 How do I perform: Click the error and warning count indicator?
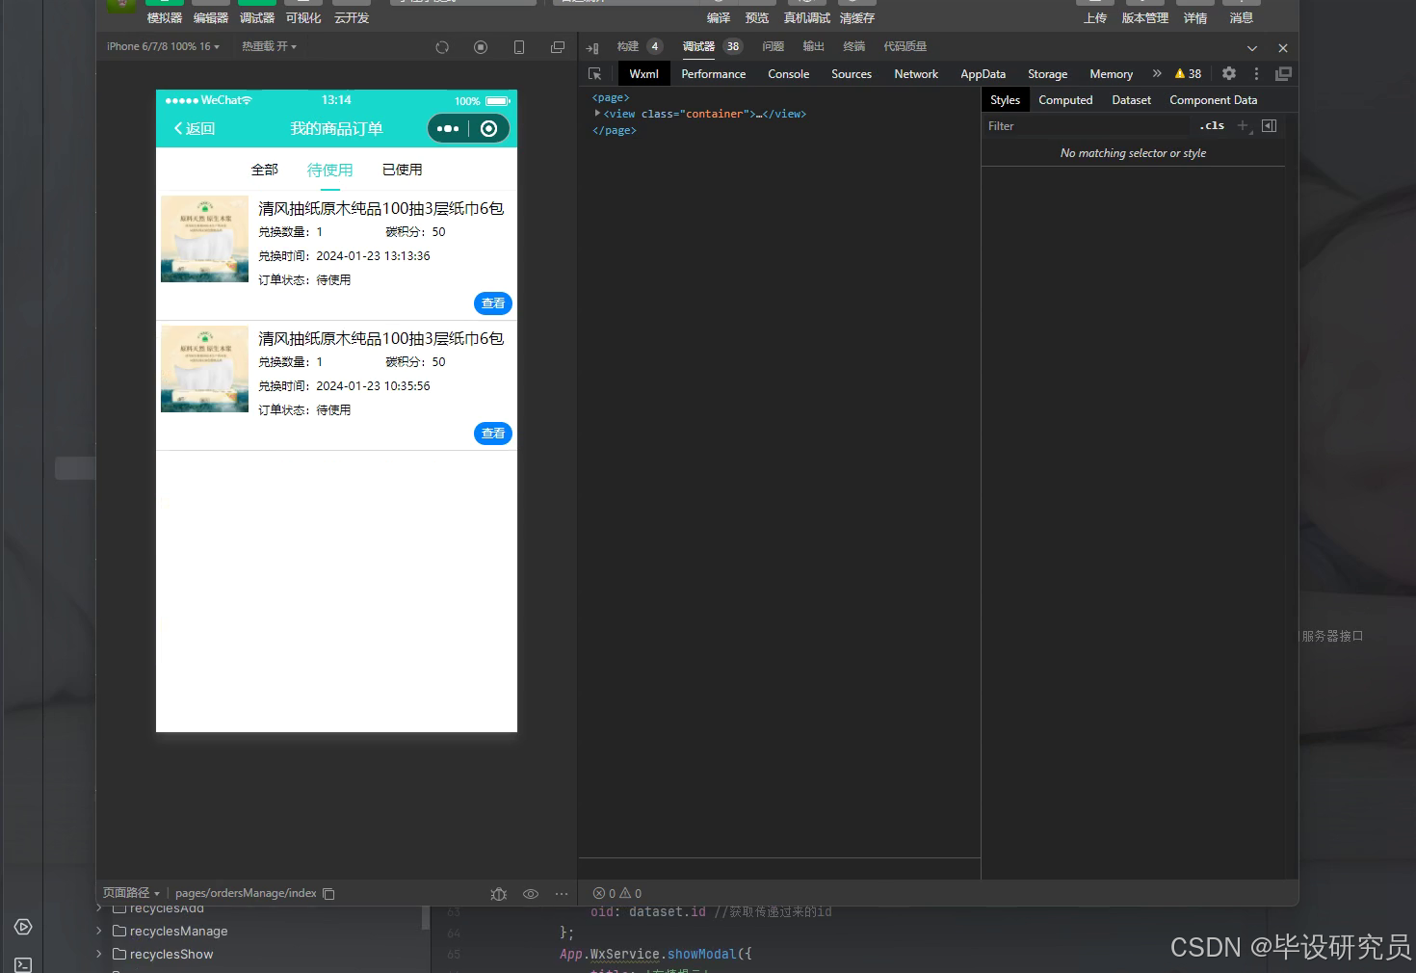[617, 894]
